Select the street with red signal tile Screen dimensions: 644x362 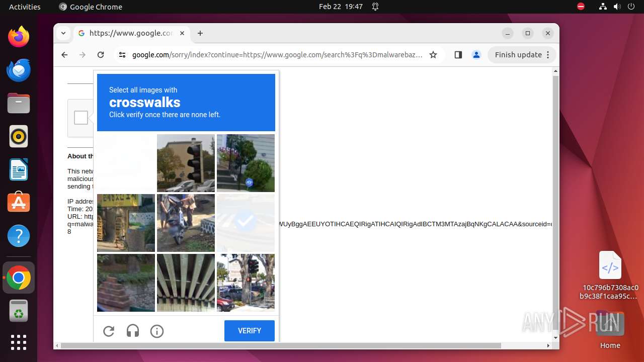click(x=246, y=283)
